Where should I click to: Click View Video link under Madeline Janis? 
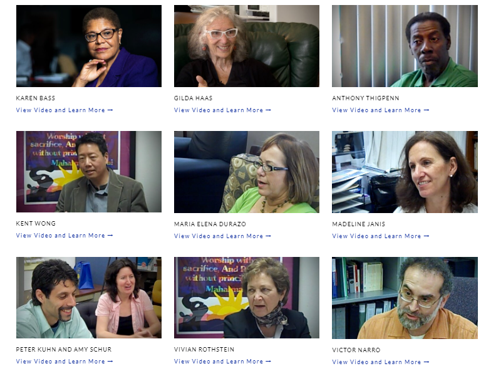click(x=381, y=236)
